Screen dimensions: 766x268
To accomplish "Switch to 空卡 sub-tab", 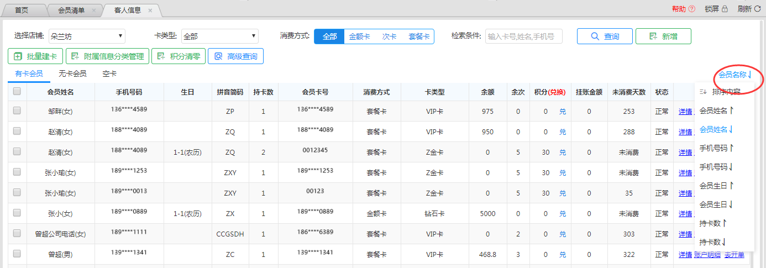I will [x=109, y=73].
